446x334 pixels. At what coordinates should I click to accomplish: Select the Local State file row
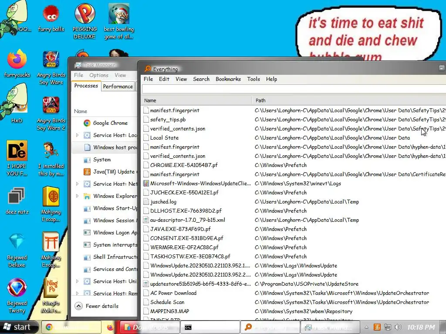293,138
